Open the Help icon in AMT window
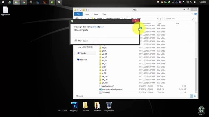This screenshot has width=209, height=117. point(195,14)
